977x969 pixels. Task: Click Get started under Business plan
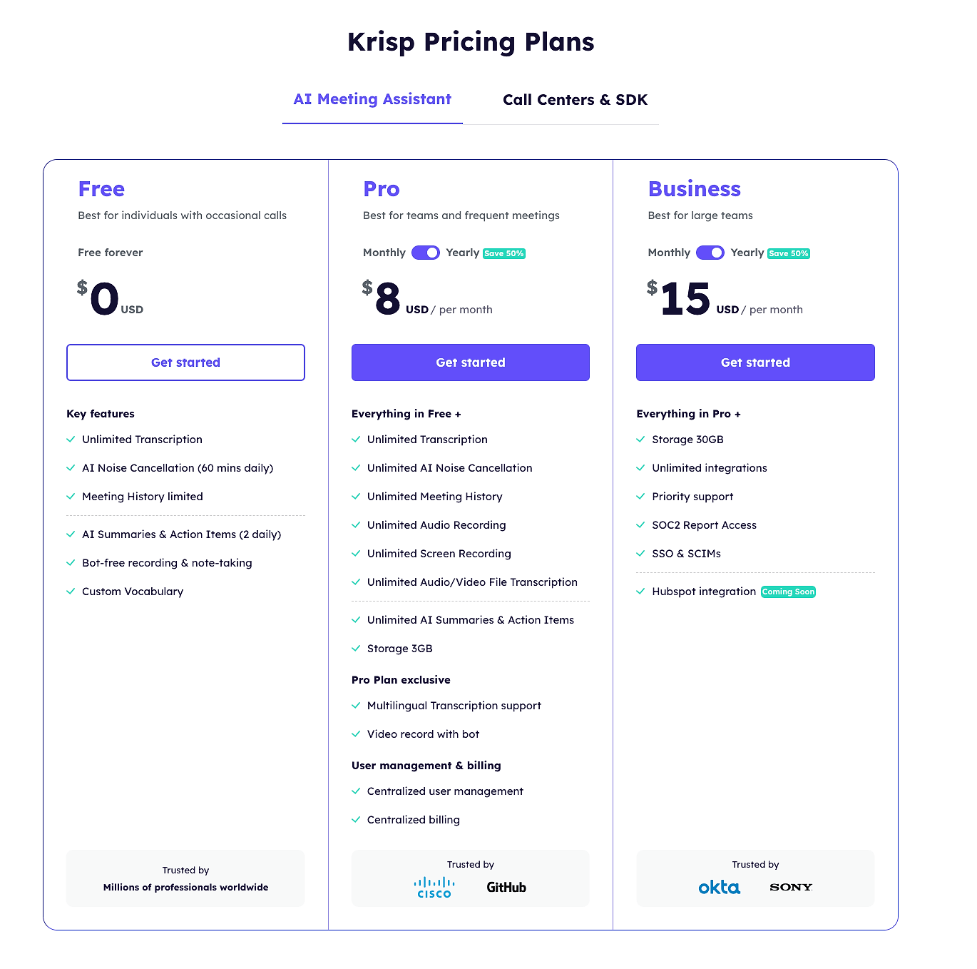pyautogui.click(x=755, y=362)
